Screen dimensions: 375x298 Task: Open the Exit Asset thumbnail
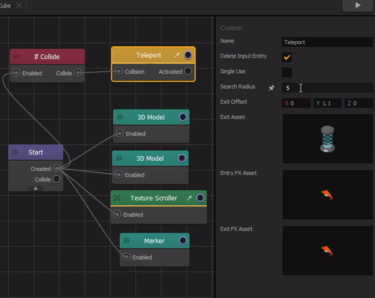327,138
